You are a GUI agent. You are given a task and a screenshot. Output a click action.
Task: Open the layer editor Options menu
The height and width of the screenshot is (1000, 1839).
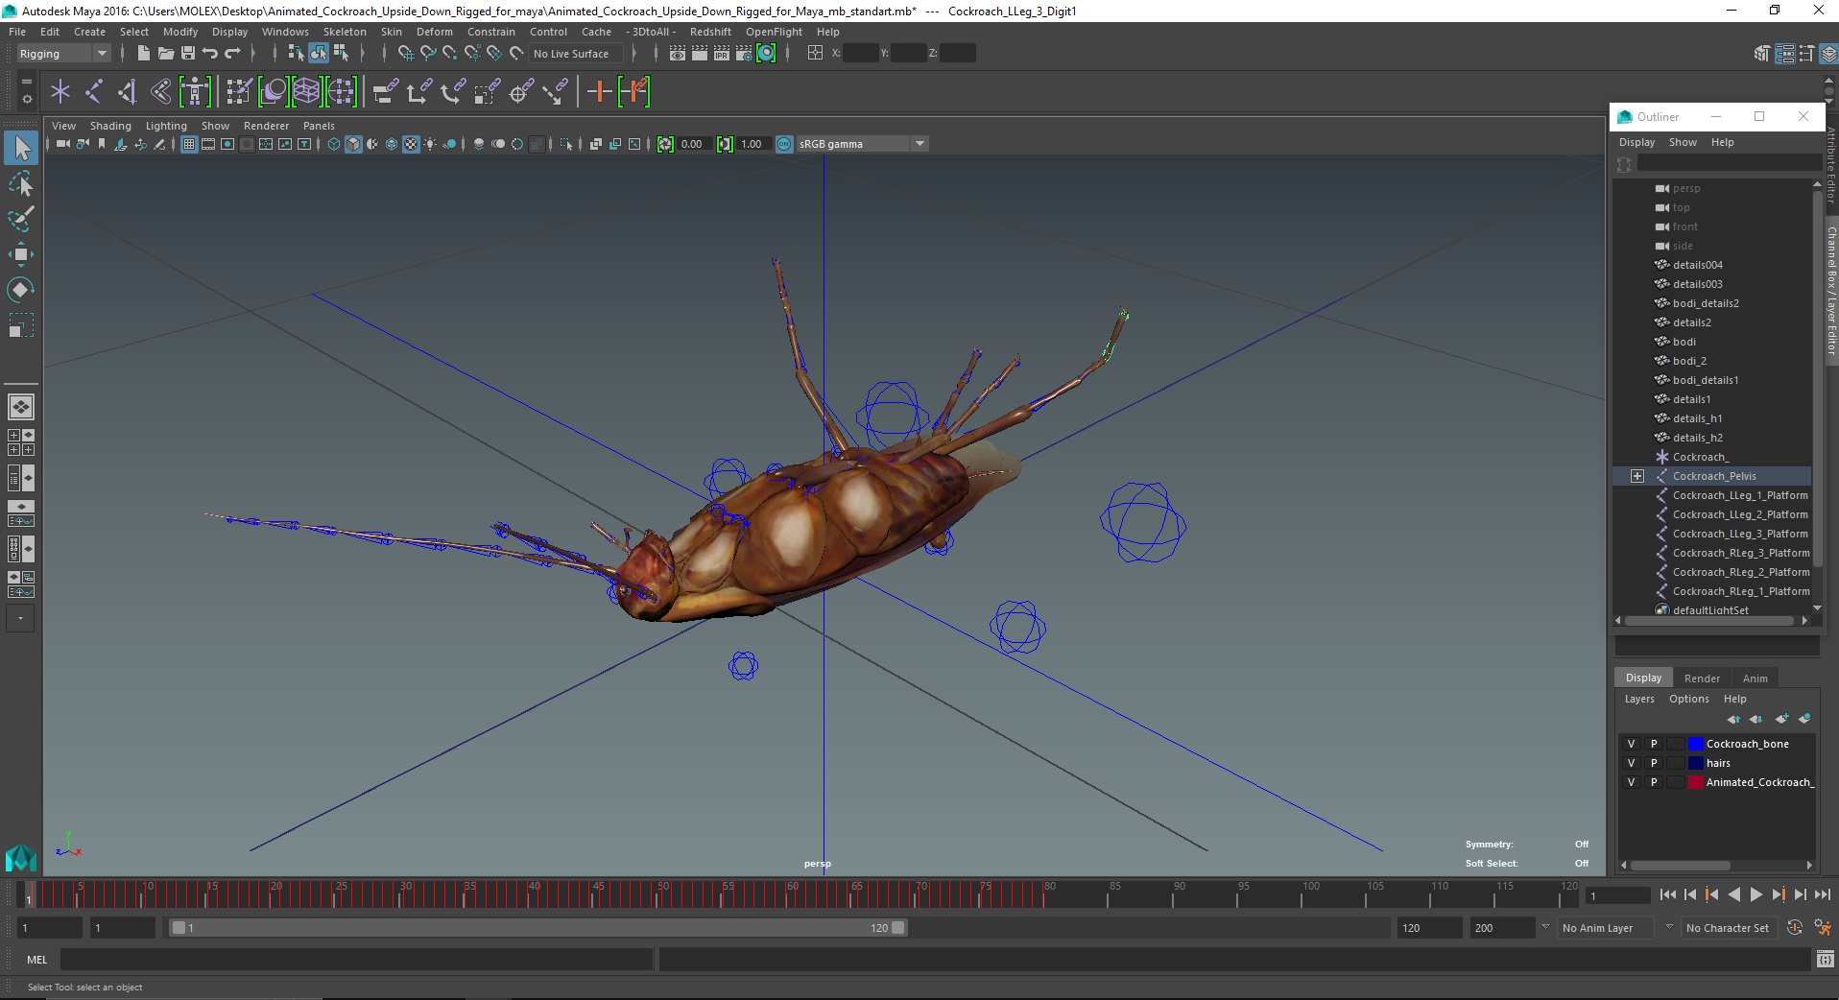[1688, 699]
